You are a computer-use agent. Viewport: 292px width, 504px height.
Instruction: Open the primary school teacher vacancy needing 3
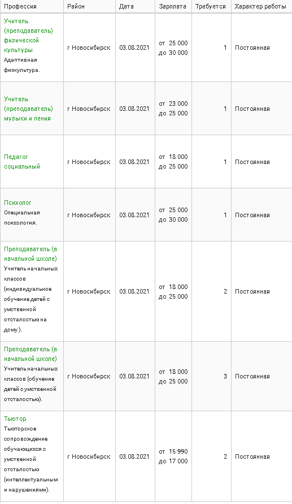pyautogui.click(x=31, y=354)
